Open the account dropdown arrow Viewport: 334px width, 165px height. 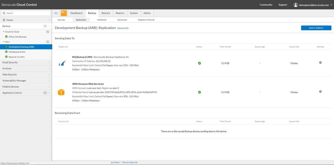331,5
